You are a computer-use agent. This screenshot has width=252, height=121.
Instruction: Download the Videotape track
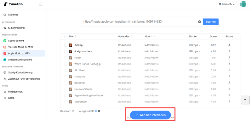[x=229, y=101]
